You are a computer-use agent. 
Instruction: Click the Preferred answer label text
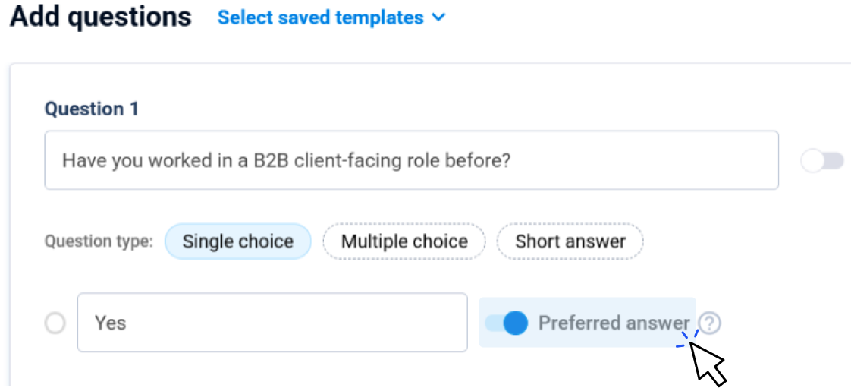tap(614, 323)
